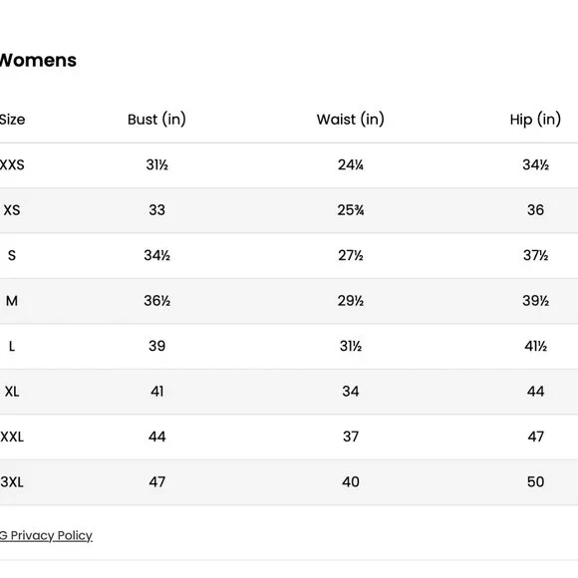Click the 24¼ waist value for XXS
The width and height of the screenshot is (578, 578).
351,164
